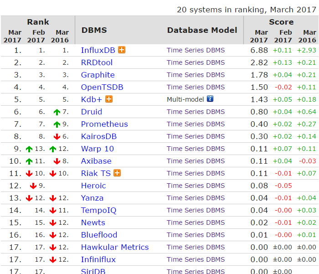Click the +2.93 score change for InfluxDB
319x274 pixels.
click(x=307, y=50)
